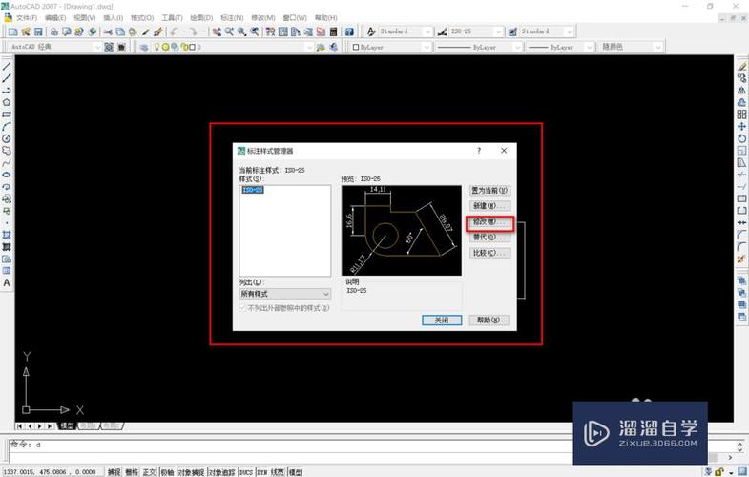This screenshot has width=749, height=477.
Task: Open the ByLayer color control dropdown
Action: (427, 47)
